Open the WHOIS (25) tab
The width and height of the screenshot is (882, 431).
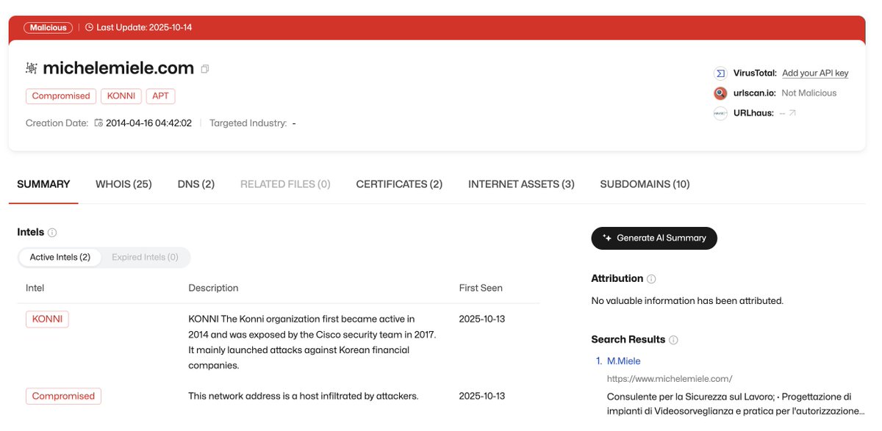(x=123, y=184)
